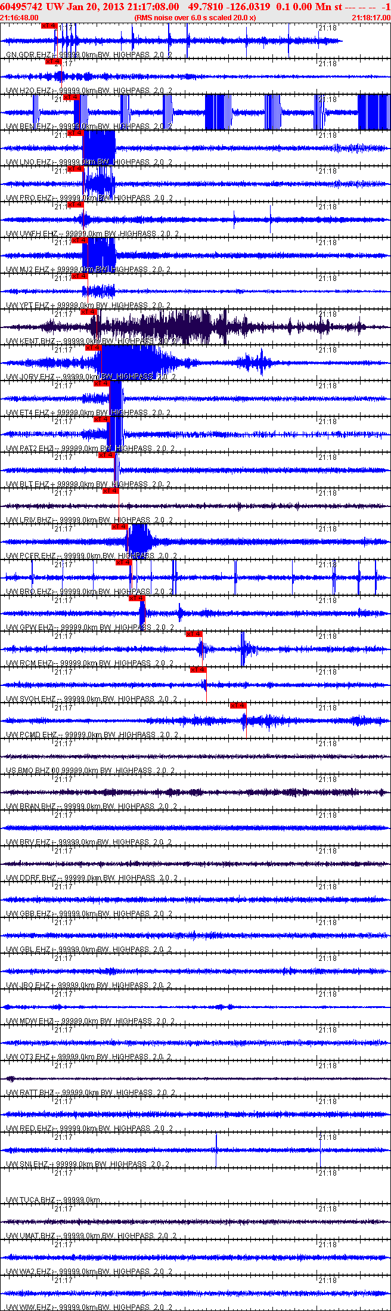The height and width of the screenshot is (1311, 391).
Task: Click the red pick flag on the UW.BEN trace
Action: (x=71, y=97)
